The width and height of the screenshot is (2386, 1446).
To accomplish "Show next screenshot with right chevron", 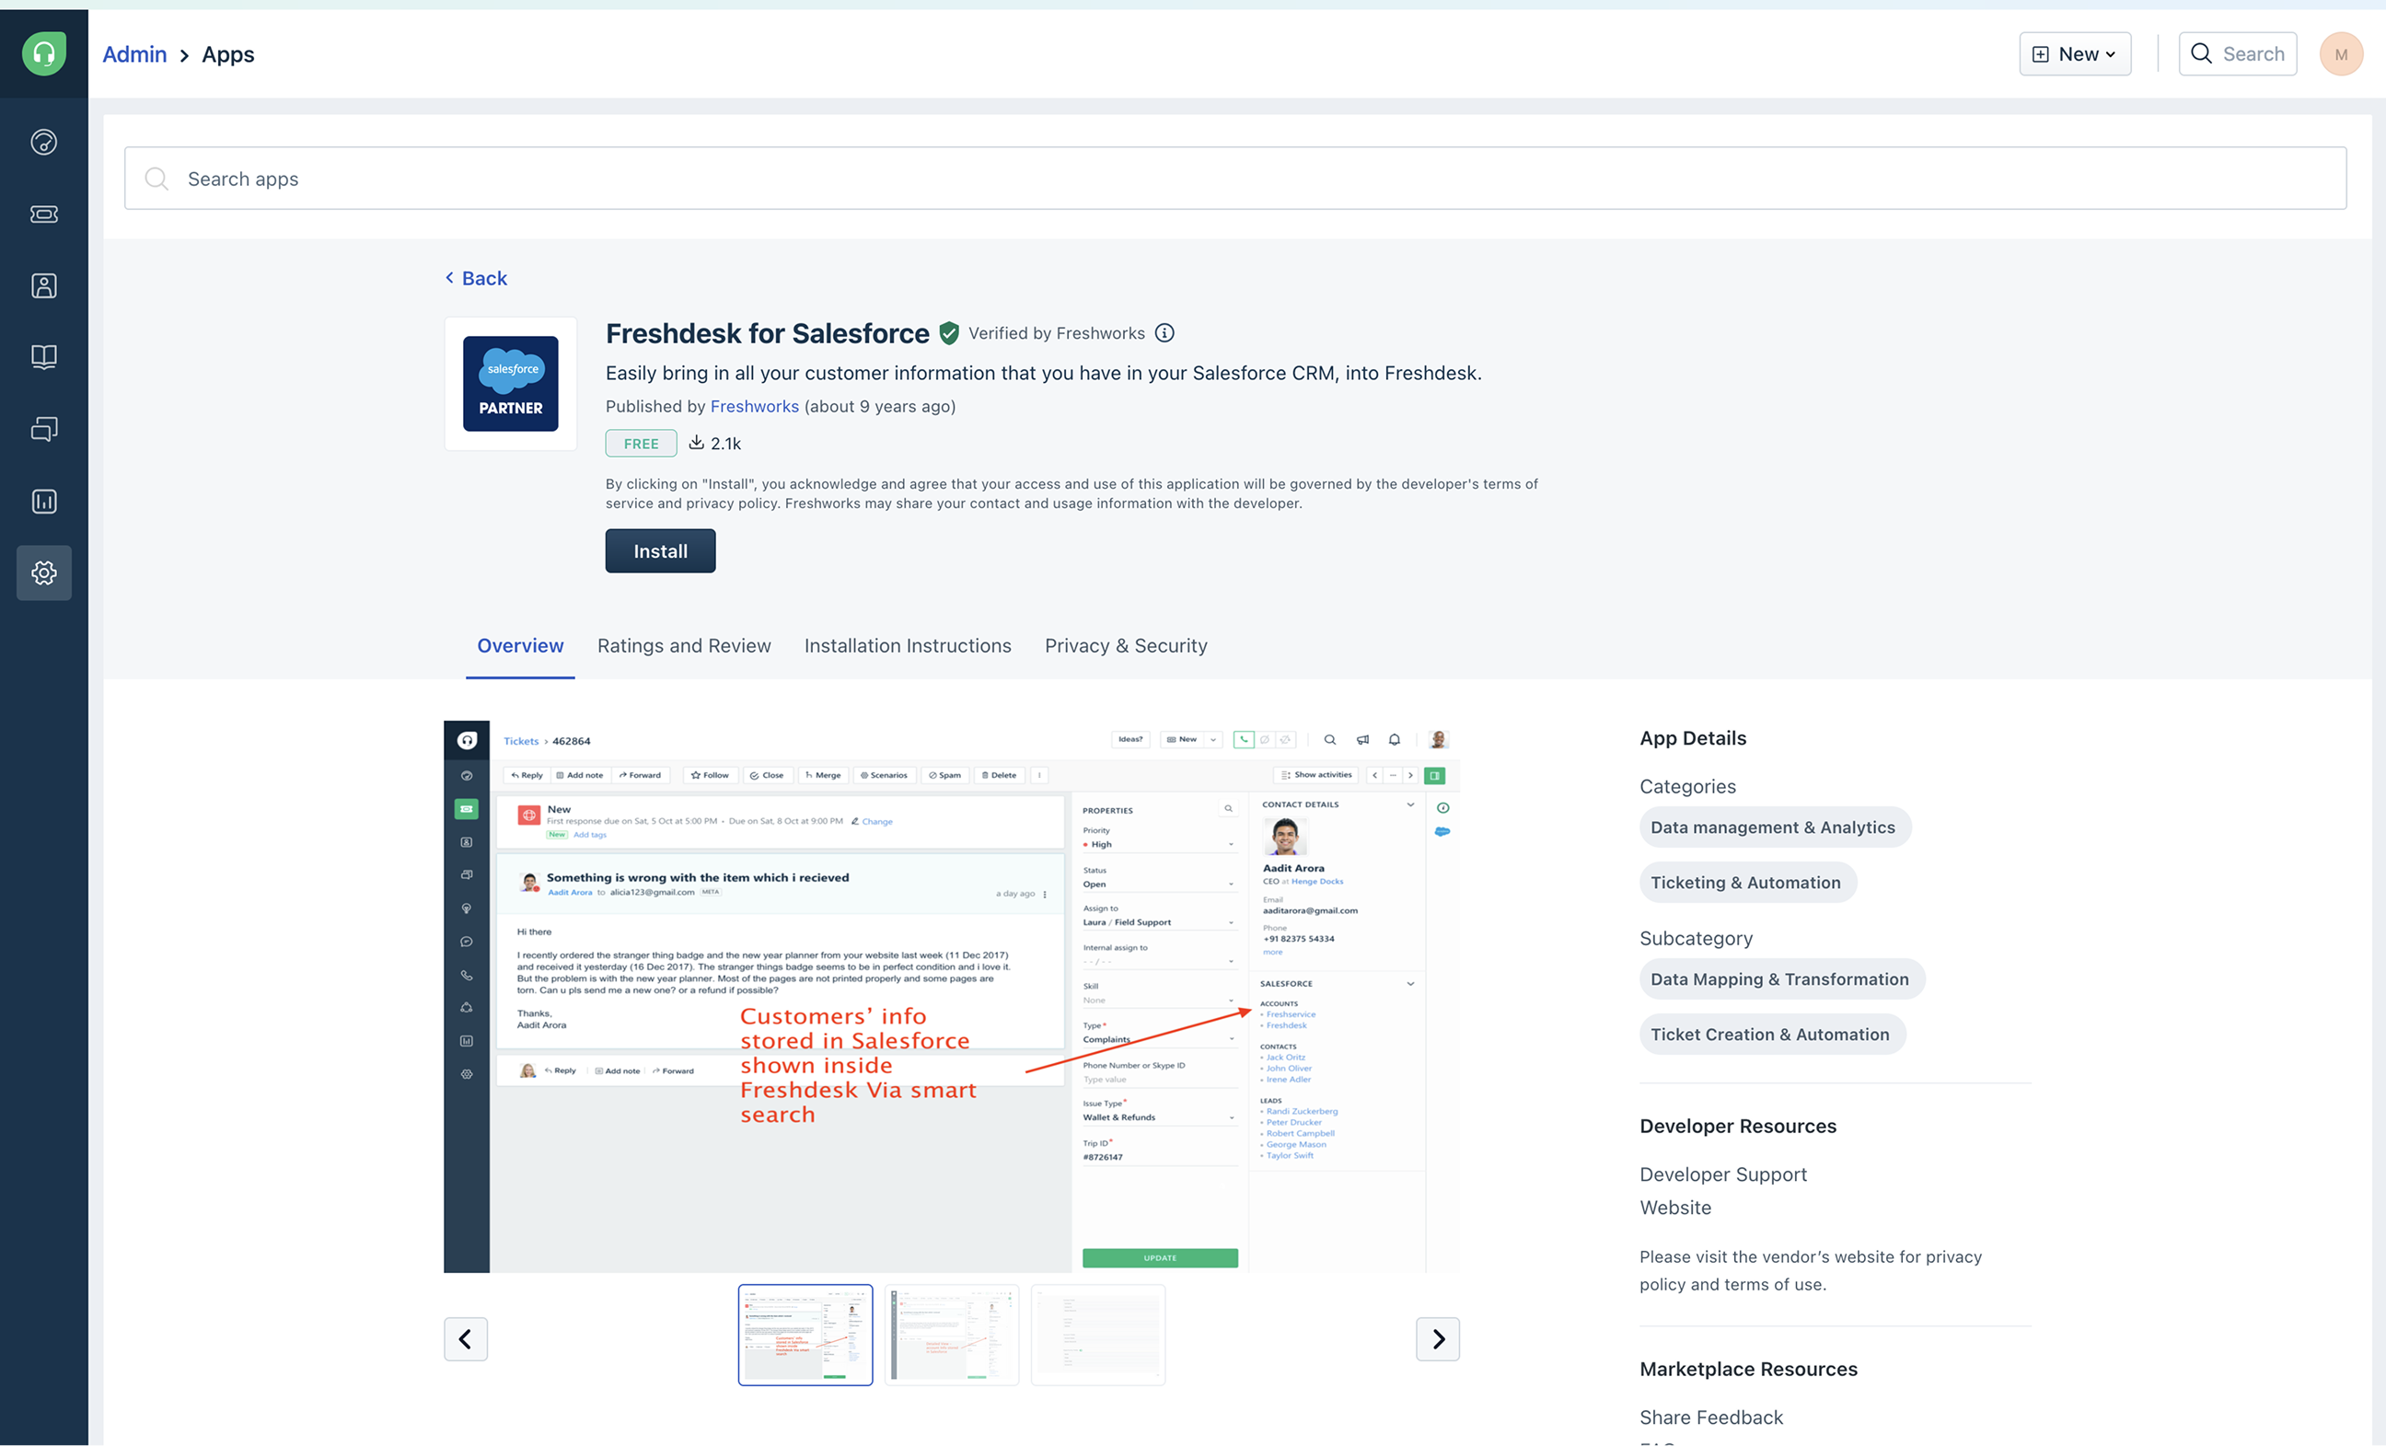I will (1437, 1338).
